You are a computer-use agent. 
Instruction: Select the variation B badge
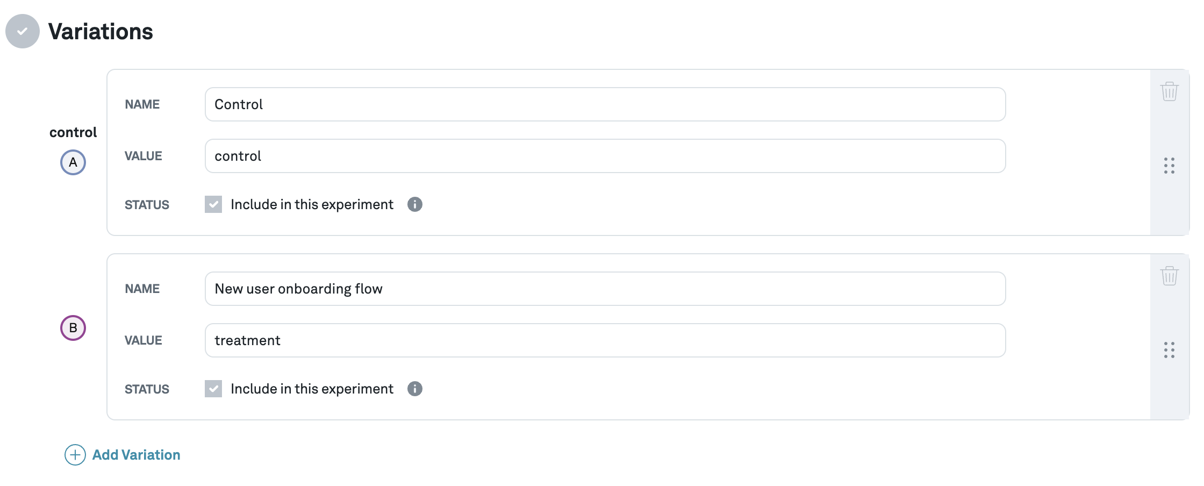[73, 328]
